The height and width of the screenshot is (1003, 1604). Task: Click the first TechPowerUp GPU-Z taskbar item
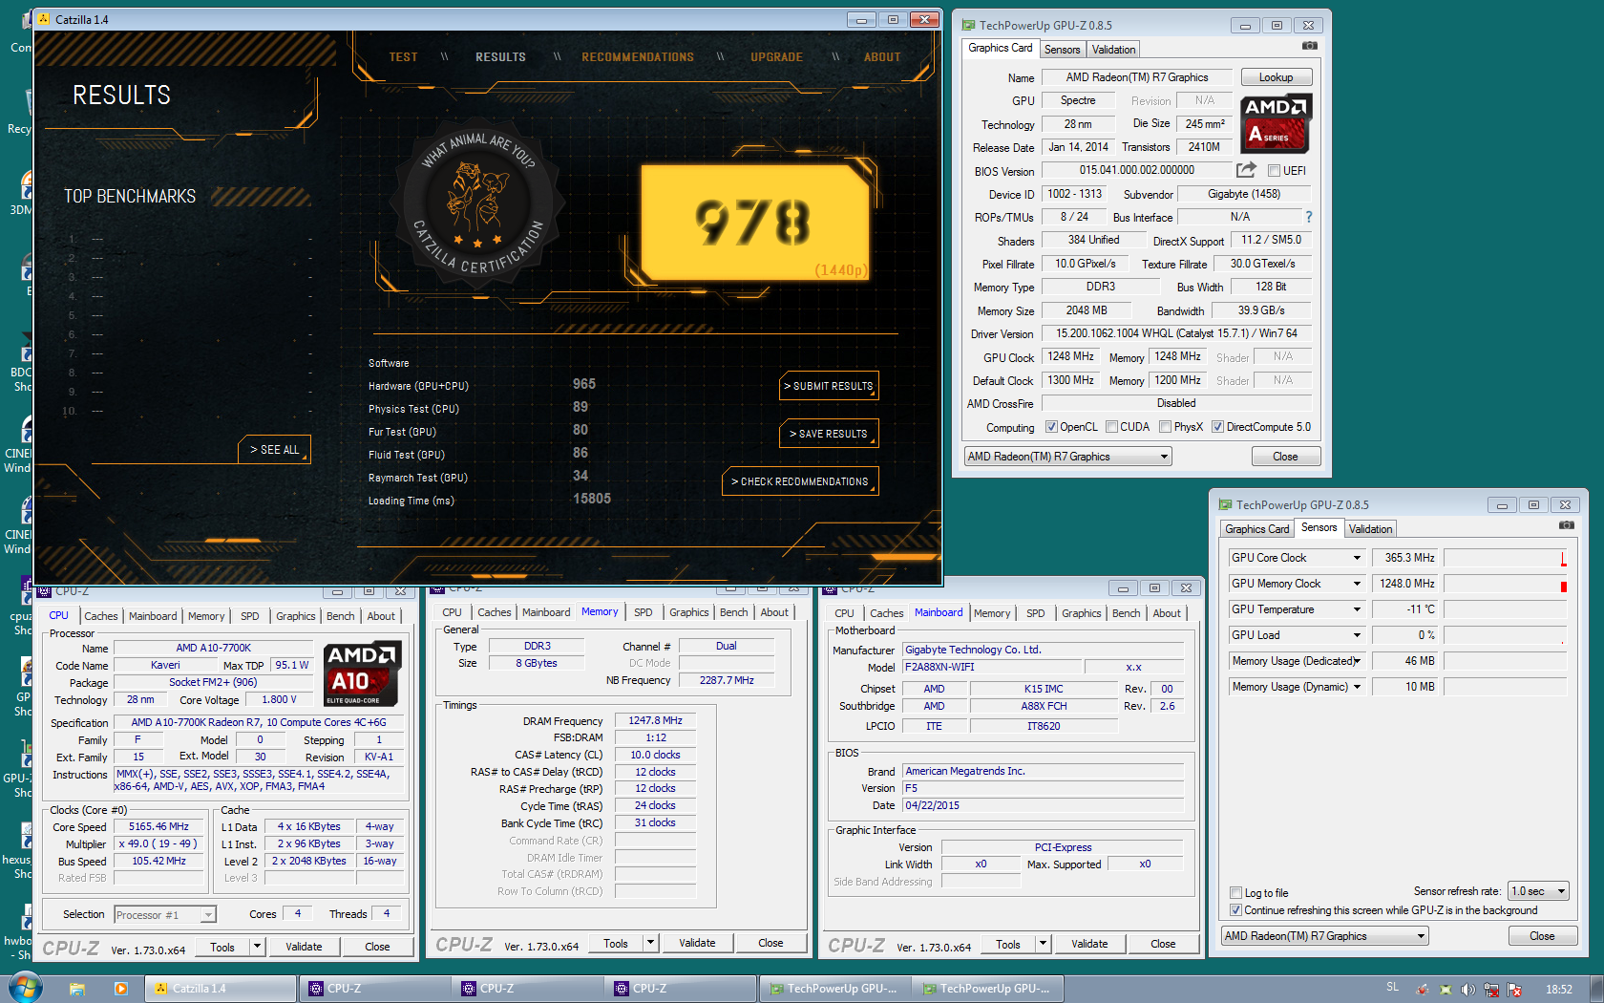coord(834,989)
